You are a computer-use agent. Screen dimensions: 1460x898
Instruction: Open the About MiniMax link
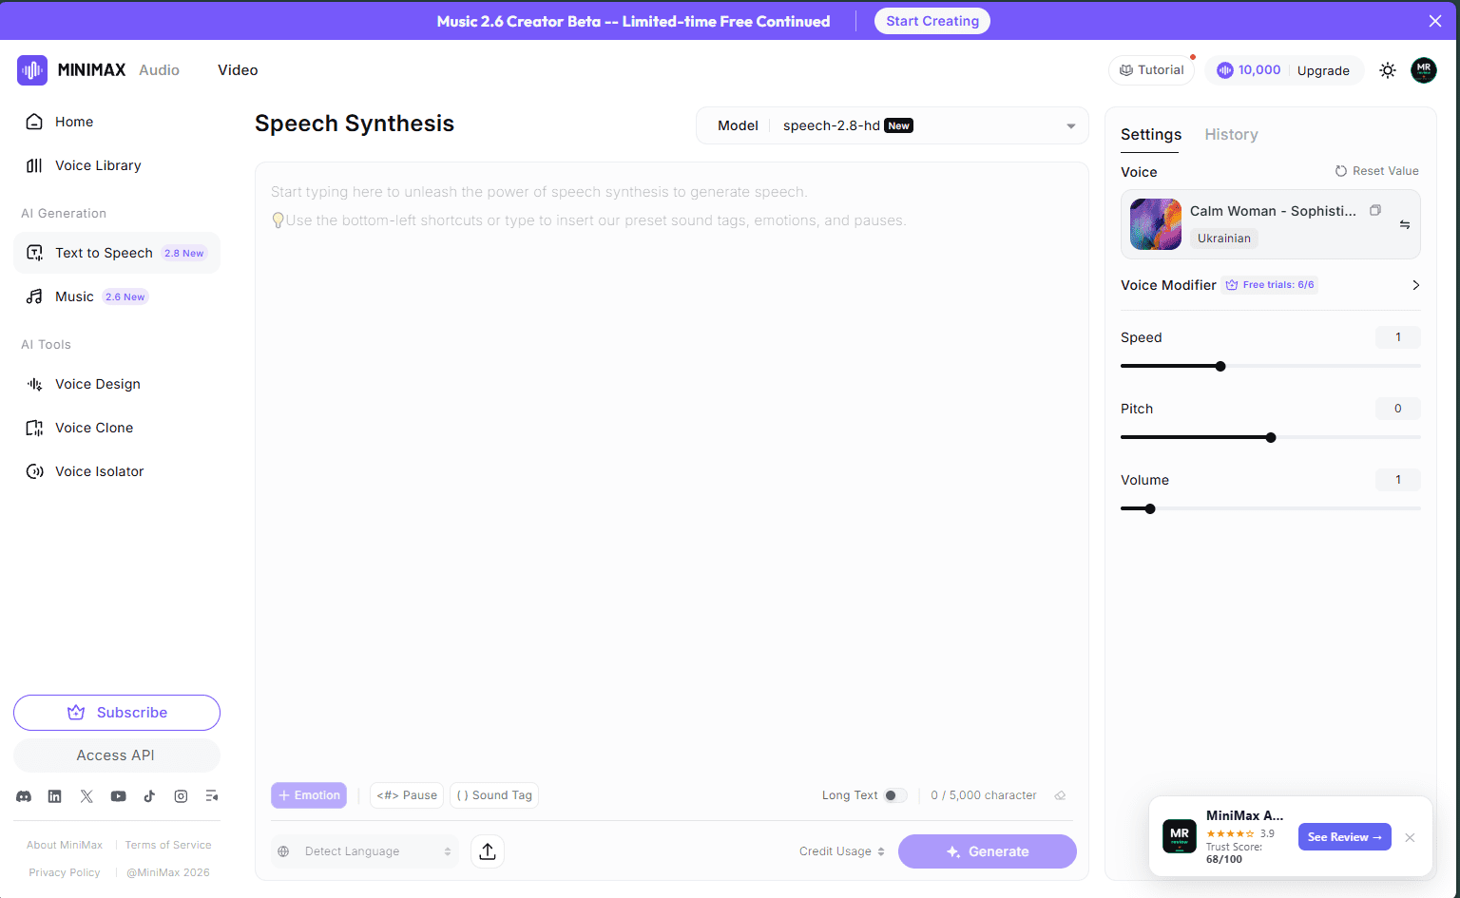tap(65, 845)
